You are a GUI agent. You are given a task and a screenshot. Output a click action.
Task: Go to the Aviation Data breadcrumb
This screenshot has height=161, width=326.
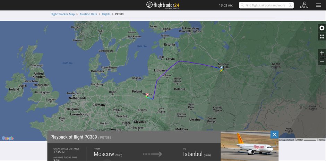(x=88, y=14)
